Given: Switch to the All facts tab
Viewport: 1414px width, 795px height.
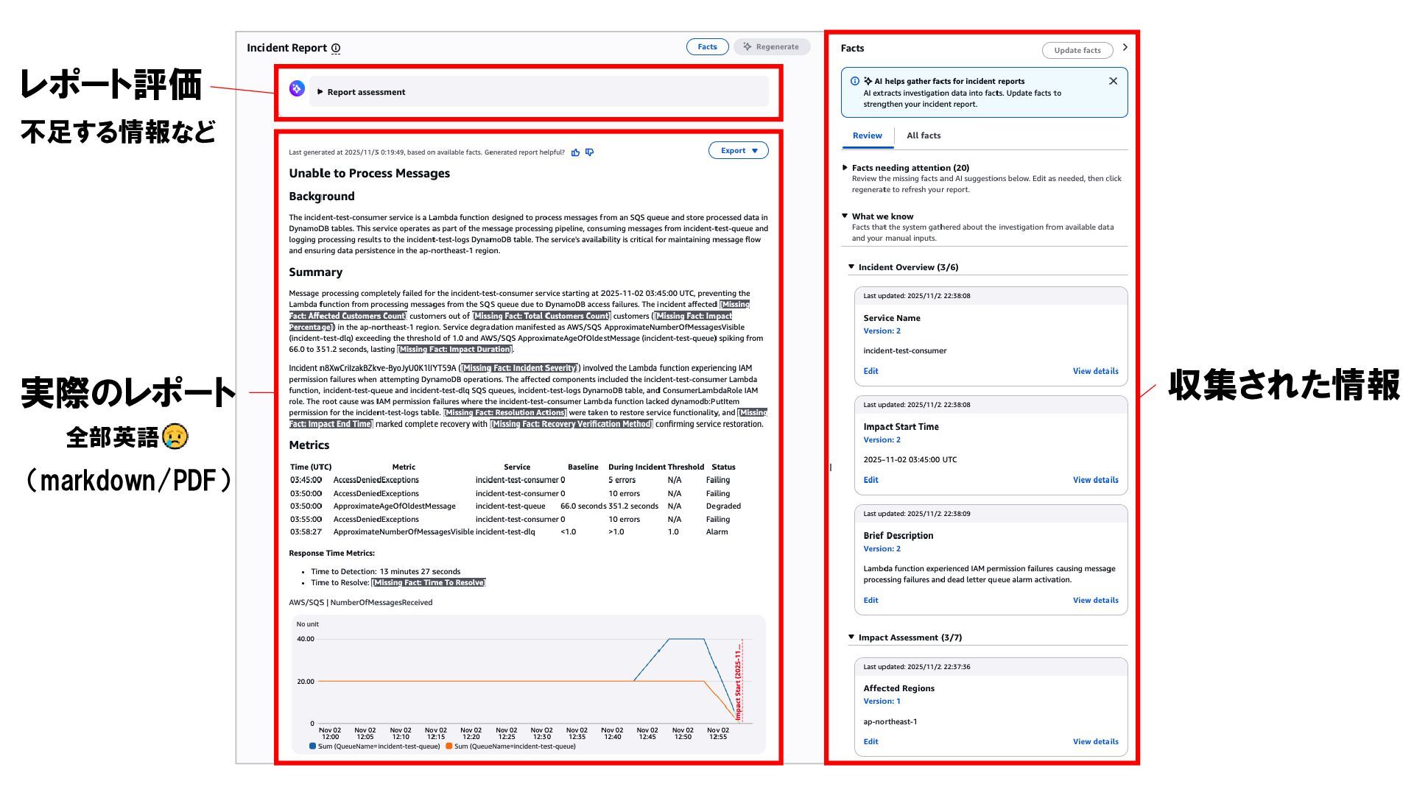Looking at the screenshot, I should (923, 135).
